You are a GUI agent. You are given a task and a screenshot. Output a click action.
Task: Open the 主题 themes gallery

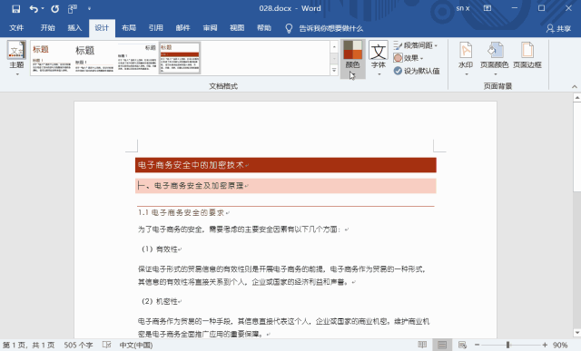[16, 58]
